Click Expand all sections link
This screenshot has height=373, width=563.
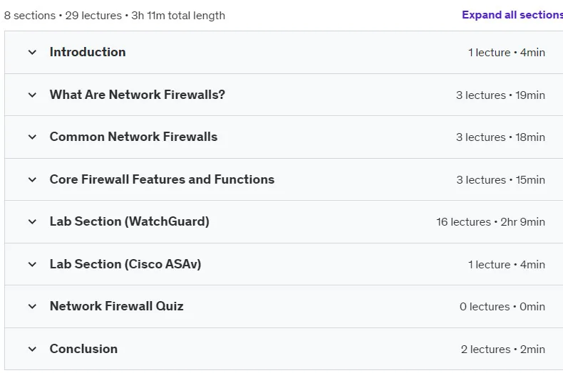pos(512,15)
